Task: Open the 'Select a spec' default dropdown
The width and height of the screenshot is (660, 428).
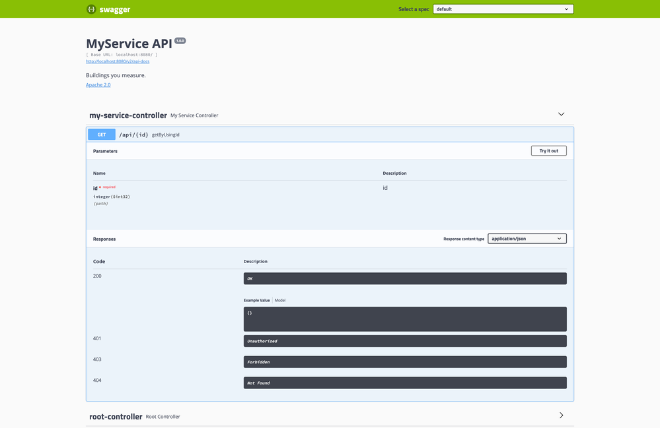Action: click(x=503, y=9)
